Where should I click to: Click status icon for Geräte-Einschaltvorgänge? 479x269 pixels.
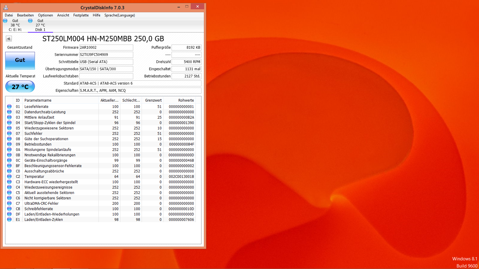(x=9, y=160)
